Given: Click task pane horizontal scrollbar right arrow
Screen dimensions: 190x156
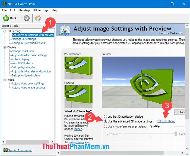Looking at the screenshot, I should (52, 142).
